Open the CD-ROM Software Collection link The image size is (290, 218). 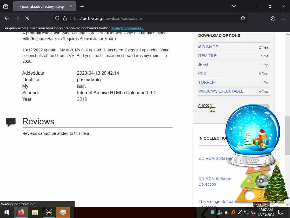click(215, 181)
